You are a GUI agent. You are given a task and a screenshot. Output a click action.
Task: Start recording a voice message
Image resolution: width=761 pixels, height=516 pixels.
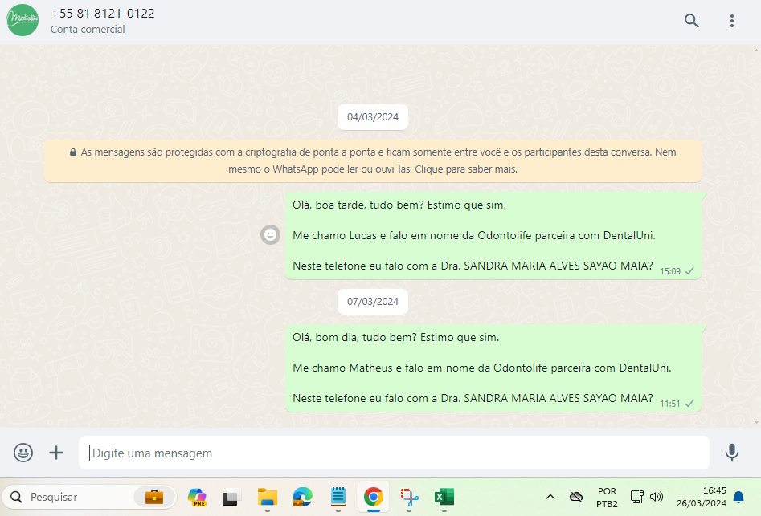[732, 453]
